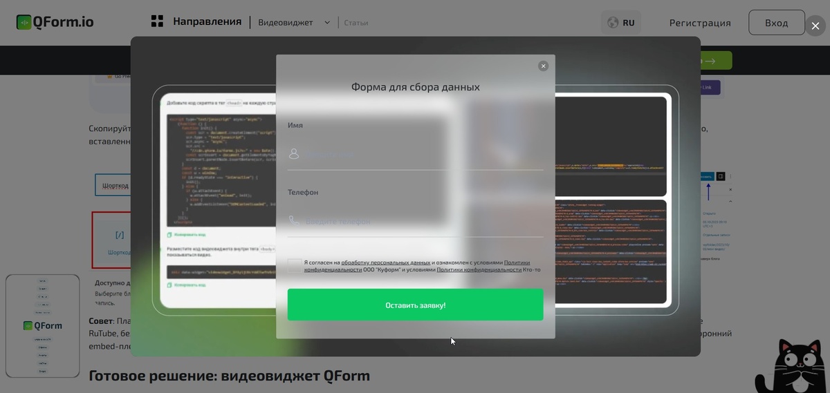Open the обработку персональных данных link
Image resolution: width=830 pixels, height=393 pixels.
[385, 262]
